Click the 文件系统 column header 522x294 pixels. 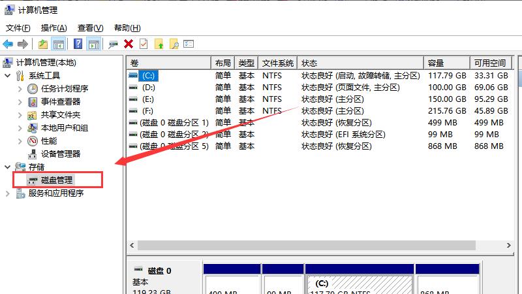(277, 63)
